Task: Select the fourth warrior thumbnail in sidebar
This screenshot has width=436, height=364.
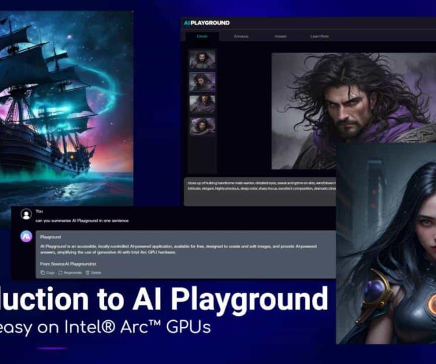Action: pyautogui.click(x=202, y=126)
